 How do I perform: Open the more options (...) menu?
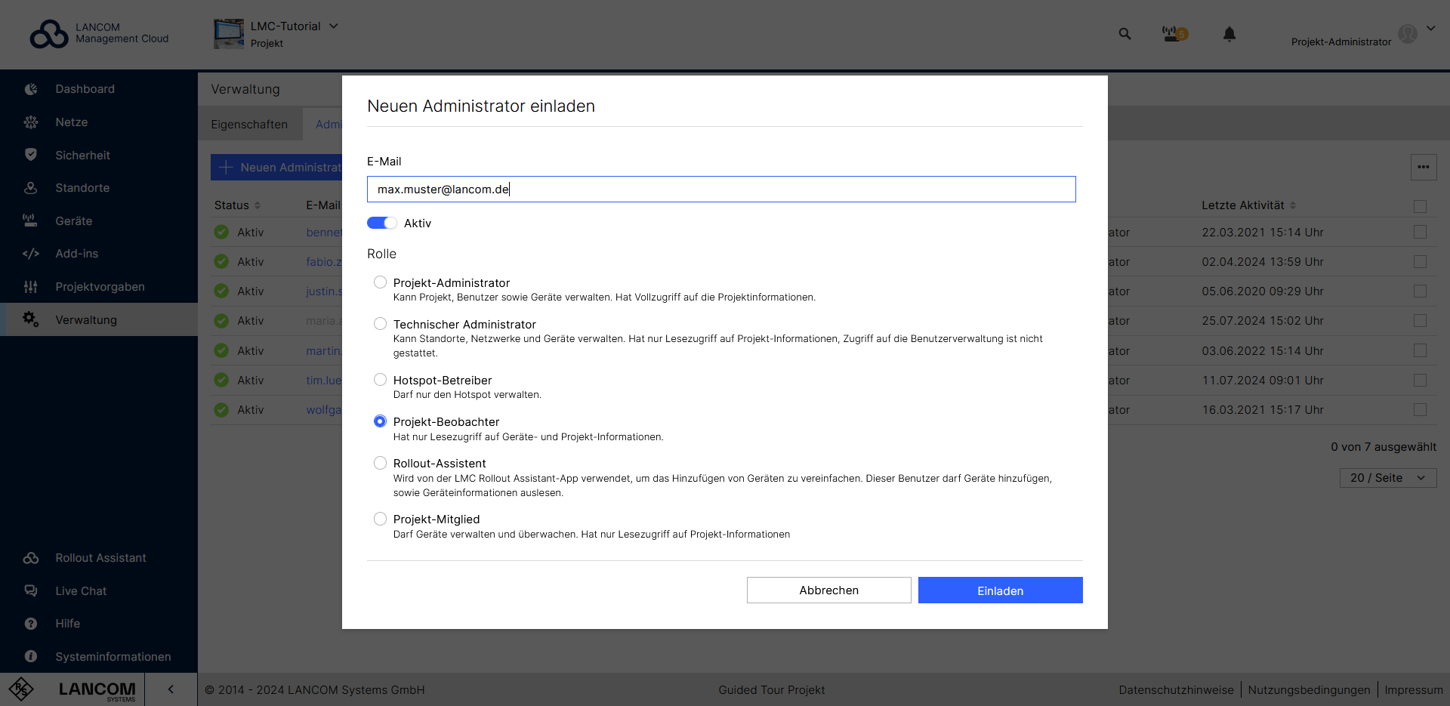[x=1424, y=167]
